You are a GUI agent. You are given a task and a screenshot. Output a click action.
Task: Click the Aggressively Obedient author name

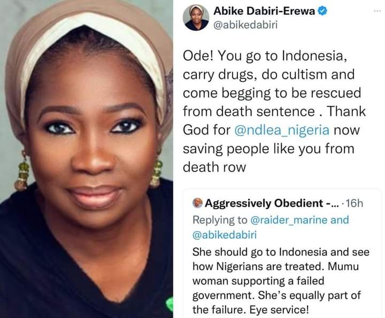(x=264, y=203)
